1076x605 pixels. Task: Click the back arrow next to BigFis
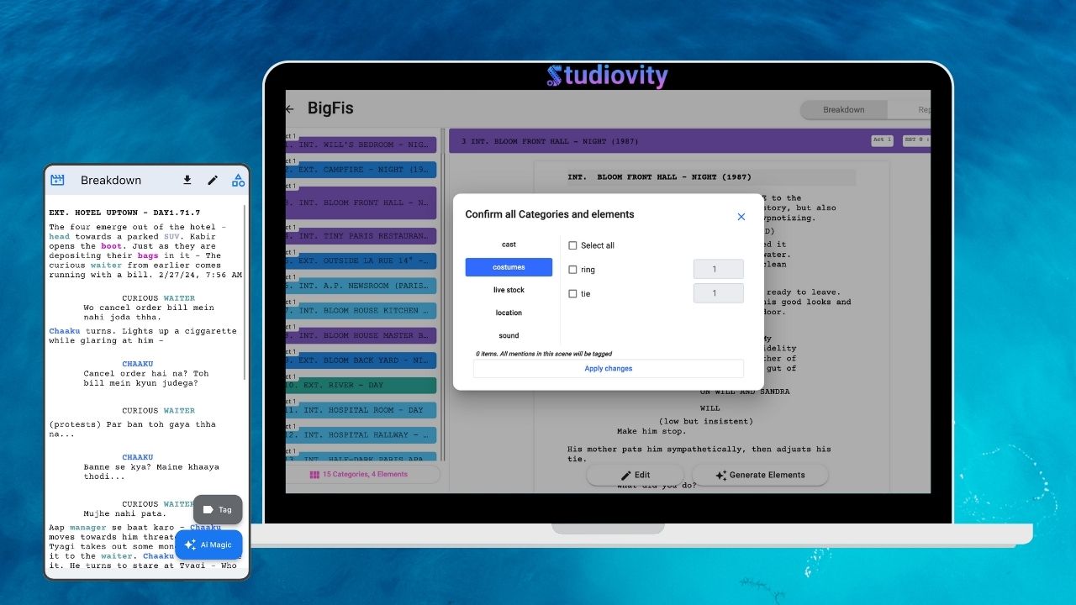(x=289, y=108)
